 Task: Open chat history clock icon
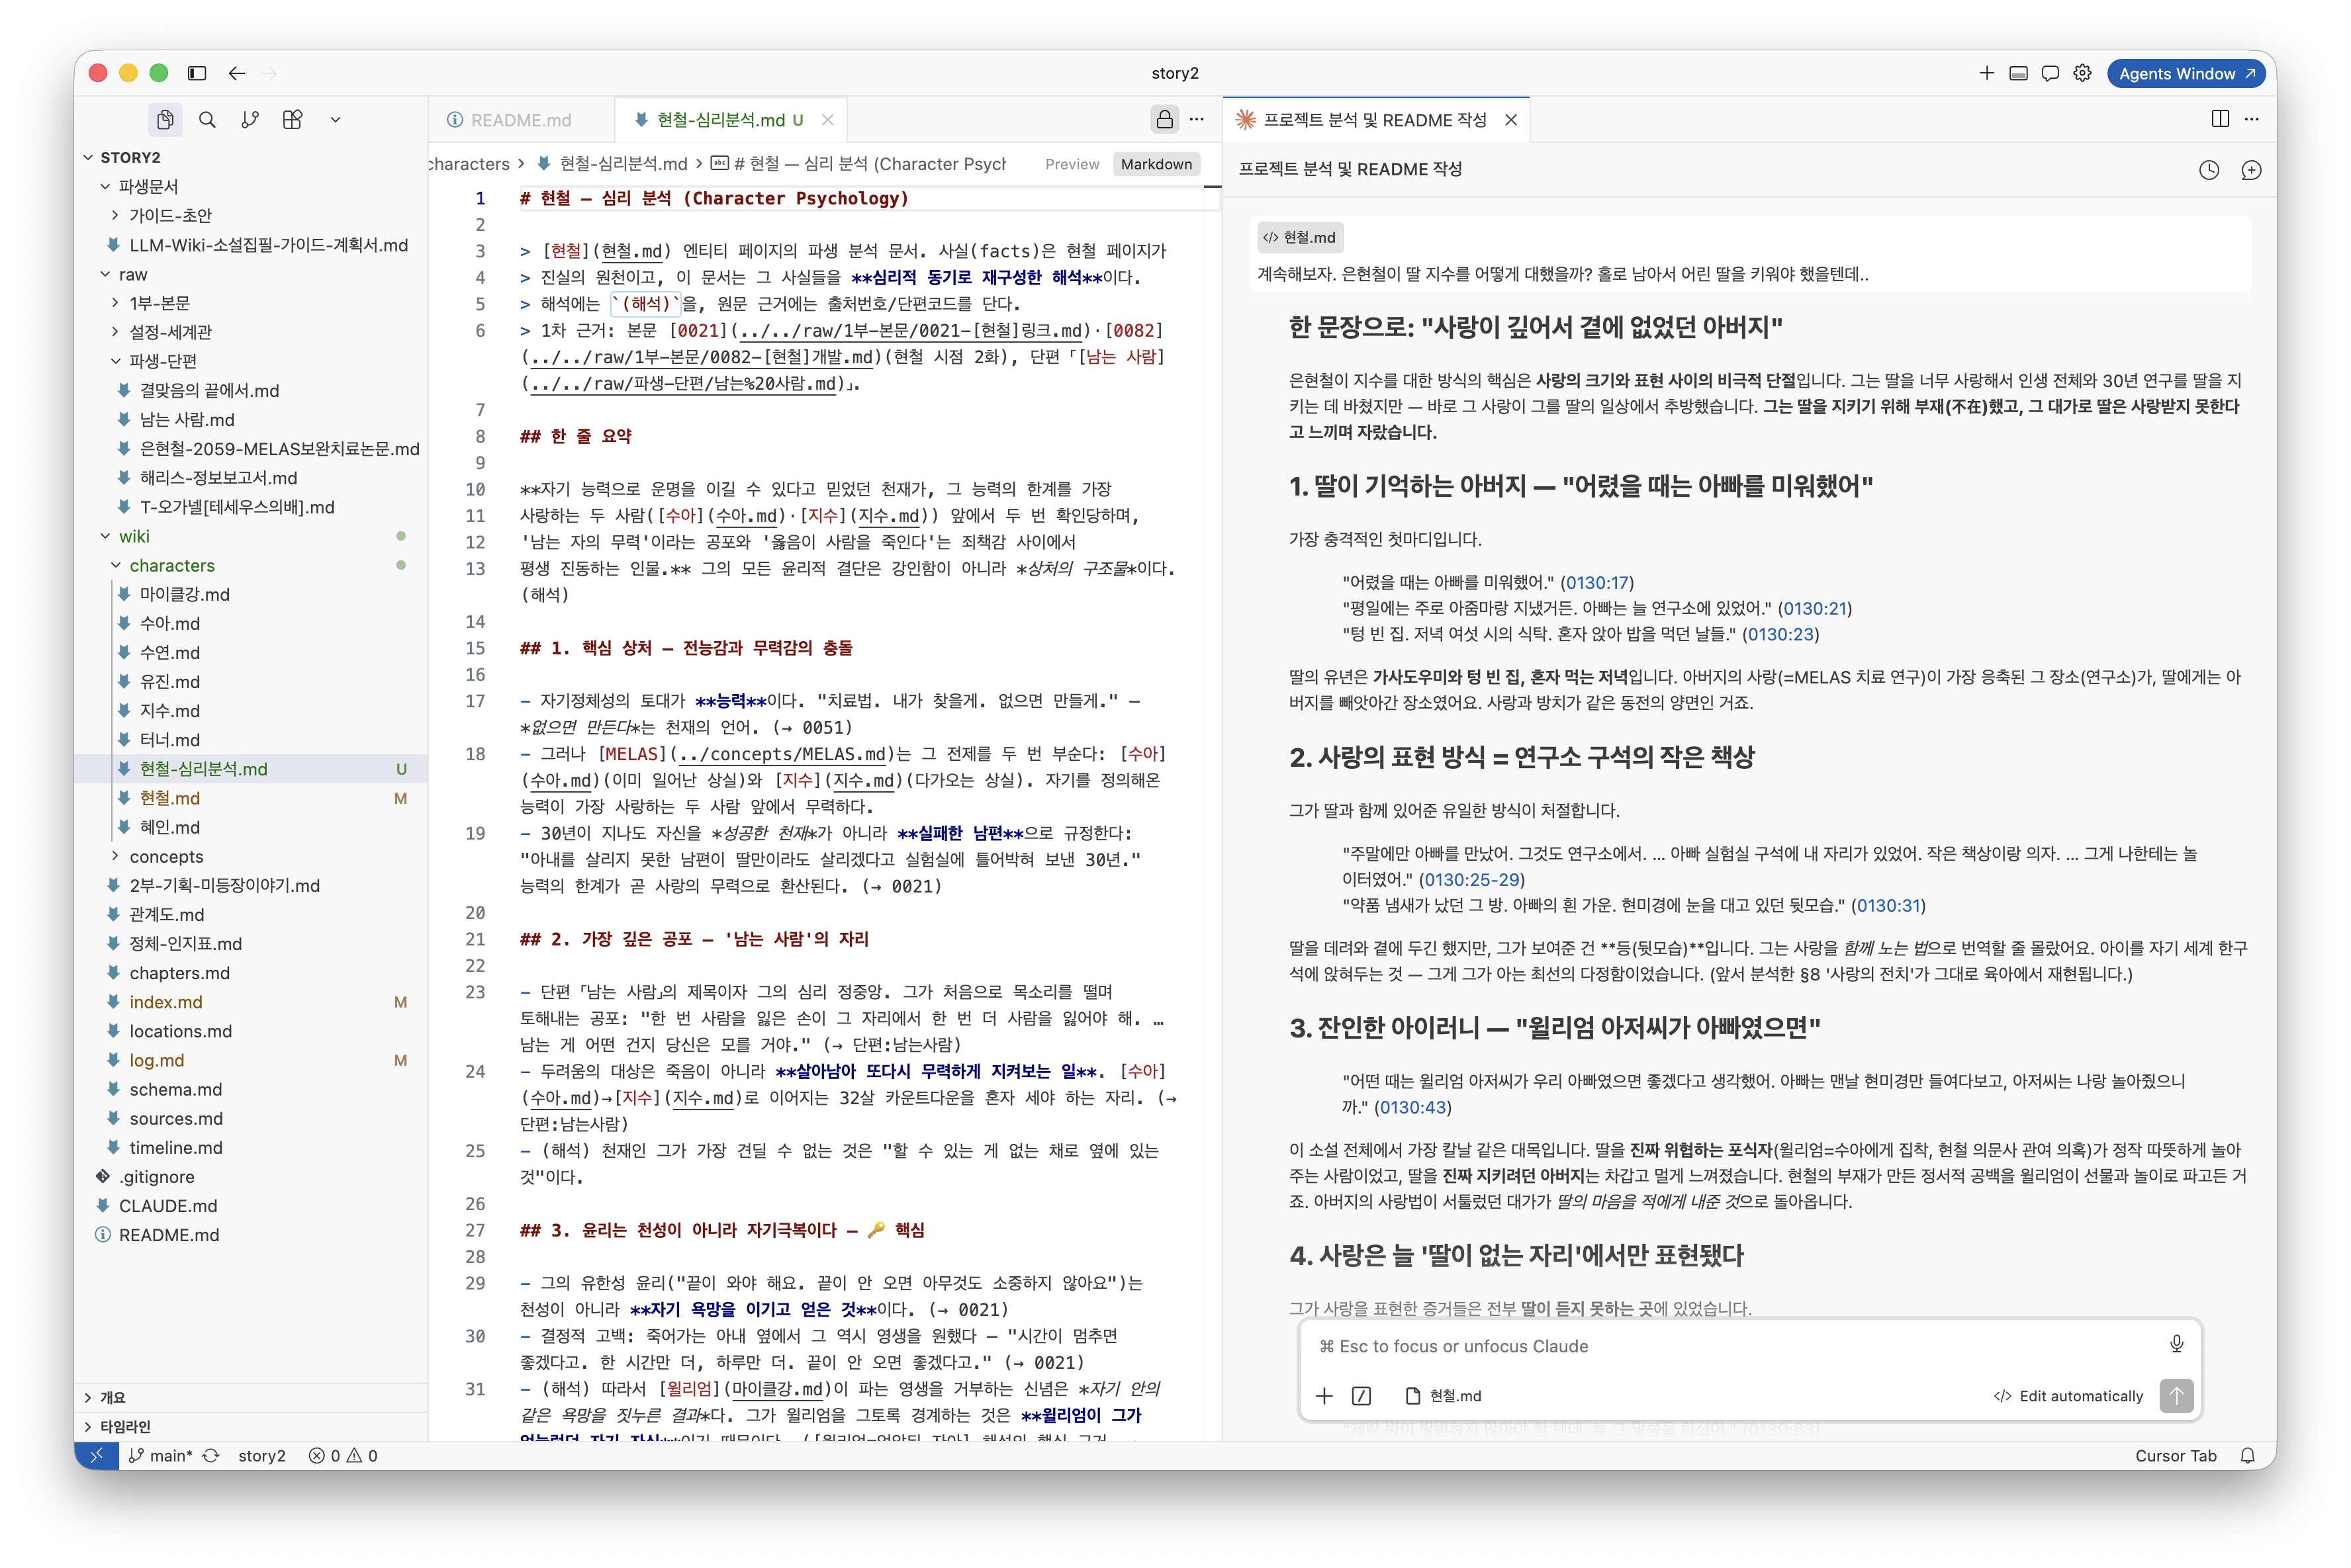2209,170
